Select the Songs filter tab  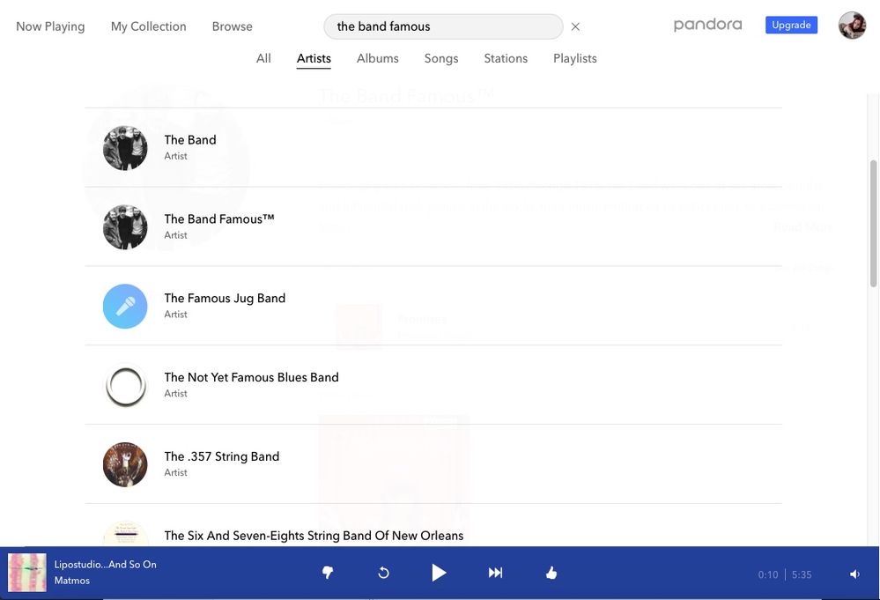(440, 58)
